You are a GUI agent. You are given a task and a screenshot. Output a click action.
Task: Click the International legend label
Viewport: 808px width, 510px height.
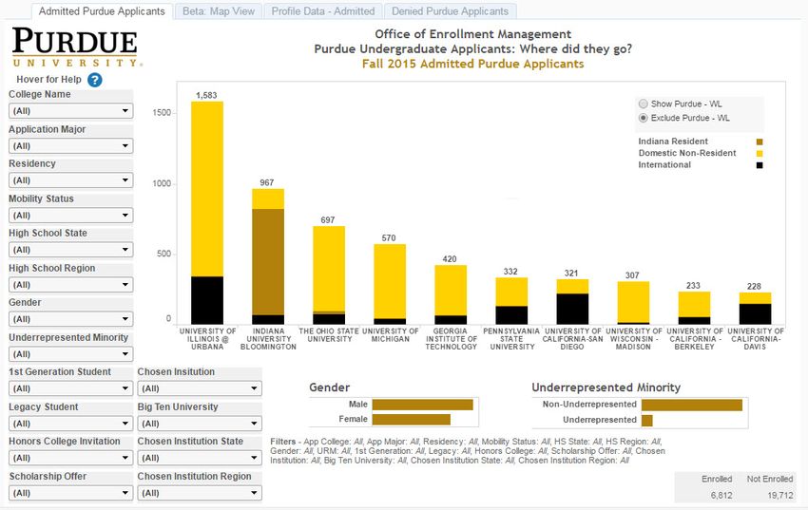pos(664,165)
